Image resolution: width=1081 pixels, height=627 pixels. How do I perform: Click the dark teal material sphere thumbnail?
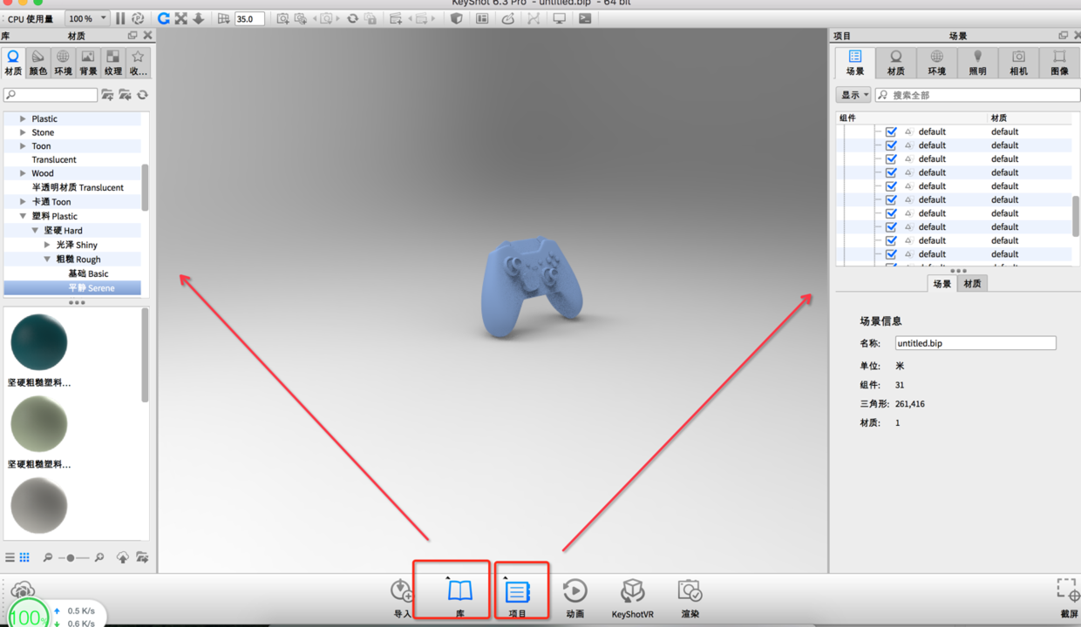coord(39,342)
